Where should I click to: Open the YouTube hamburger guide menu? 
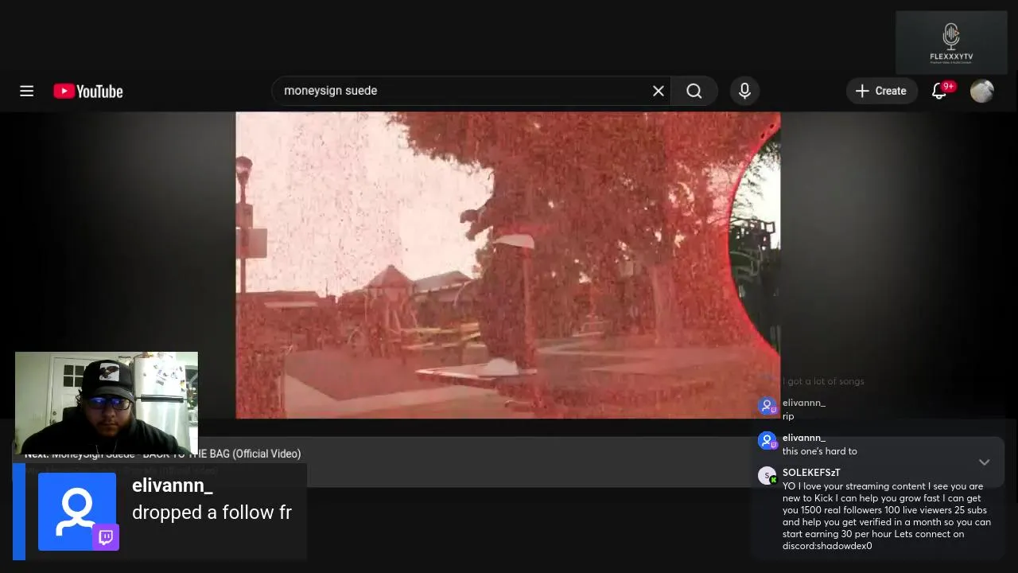(x=26, y=91)
